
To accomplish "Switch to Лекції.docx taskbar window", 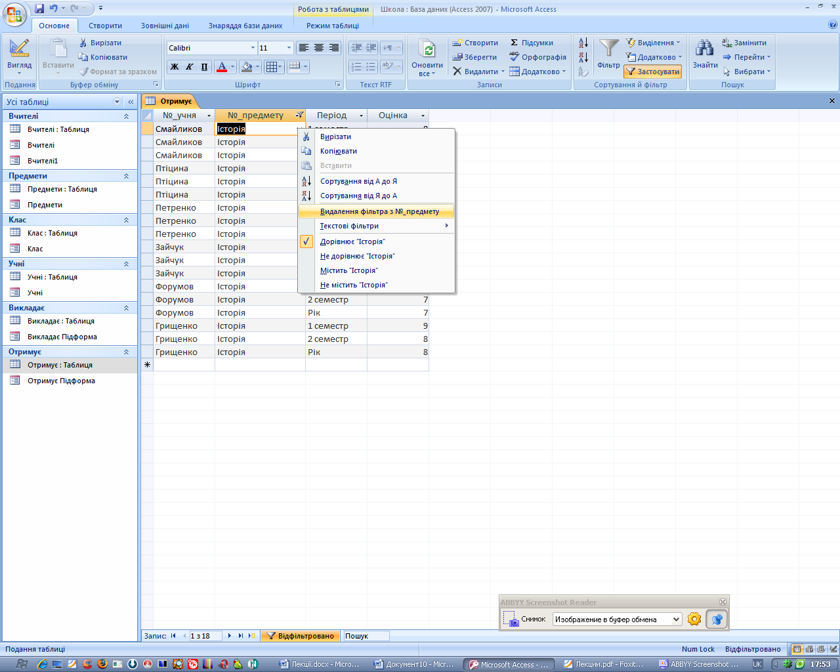I will (x=320, y=664).
